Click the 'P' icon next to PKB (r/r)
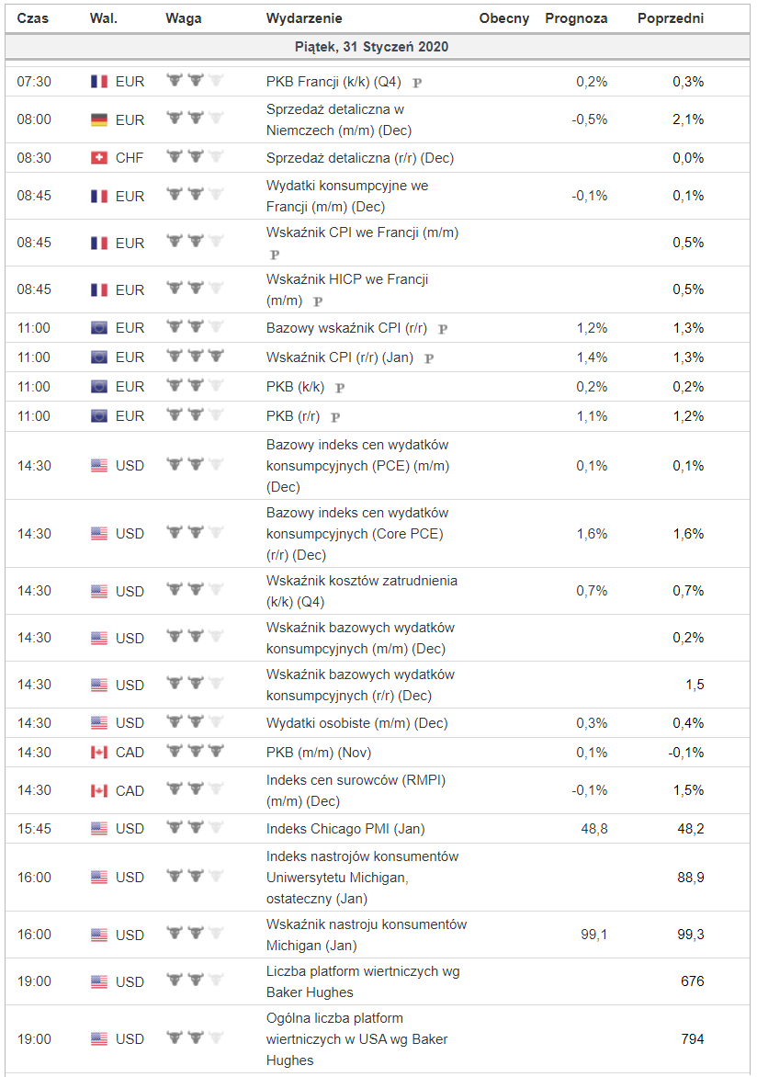The width and height of the screenshot is (757, 1077). (335, 416)
